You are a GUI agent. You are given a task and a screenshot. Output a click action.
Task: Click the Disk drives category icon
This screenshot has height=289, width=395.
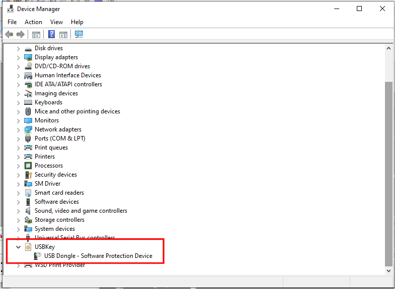28,49
